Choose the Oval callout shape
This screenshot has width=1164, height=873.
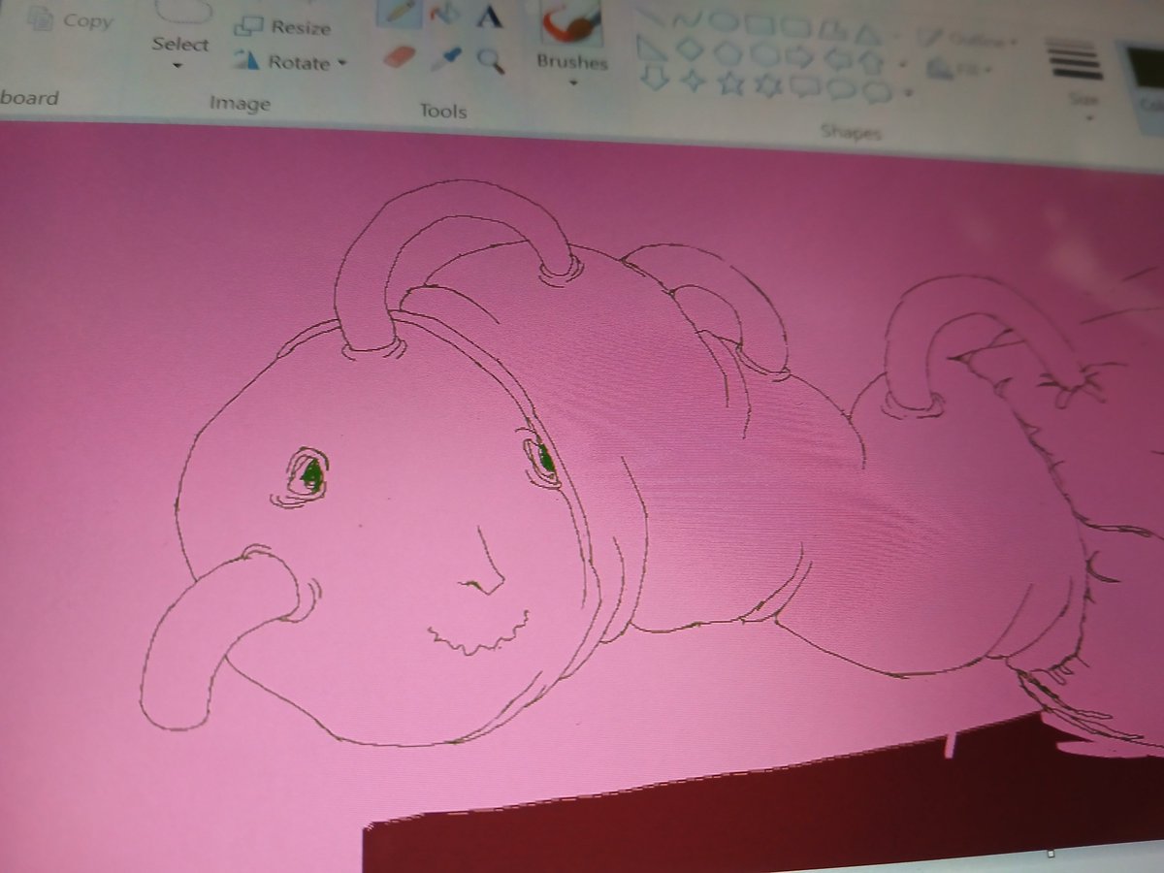pyautogui.click(x=842, y=91)
